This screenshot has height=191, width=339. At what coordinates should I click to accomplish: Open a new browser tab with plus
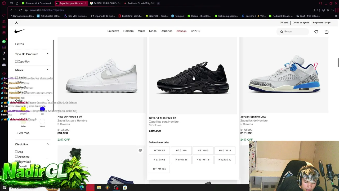pos(158,3)
